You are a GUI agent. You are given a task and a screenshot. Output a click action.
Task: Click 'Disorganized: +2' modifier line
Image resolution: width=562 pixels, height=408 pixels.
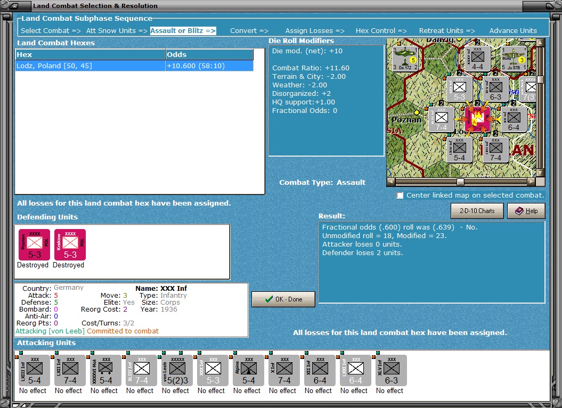301,94
